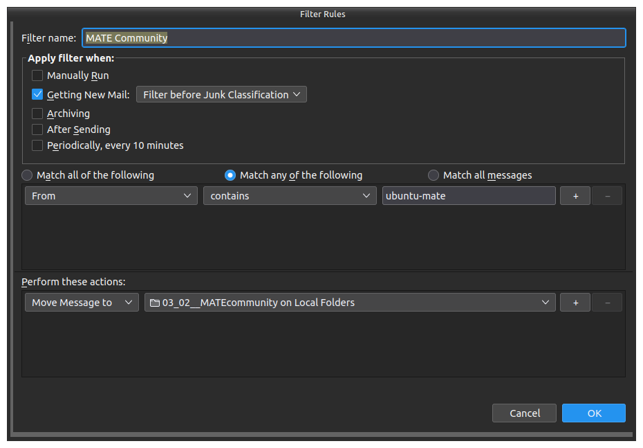
Task: Click the Apply filter when heading
Action: (x=71, y=58)
